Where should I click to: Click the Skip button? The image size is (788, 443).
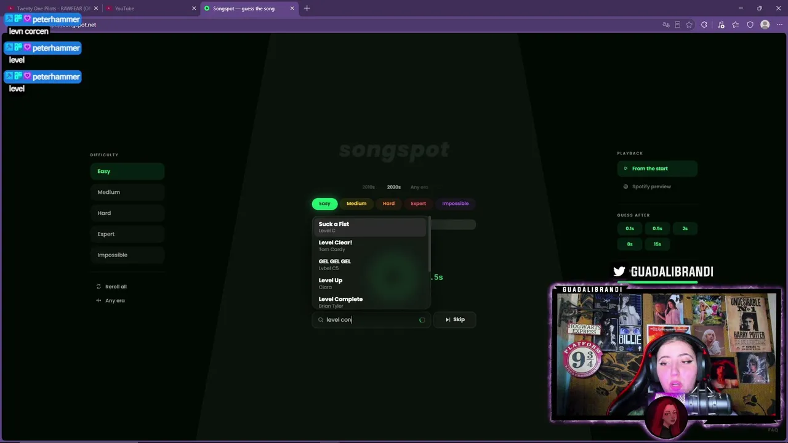455,320
